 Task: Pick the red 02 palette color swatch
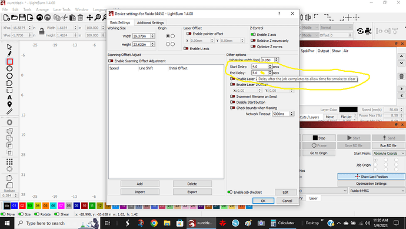(x=22, y=205)
